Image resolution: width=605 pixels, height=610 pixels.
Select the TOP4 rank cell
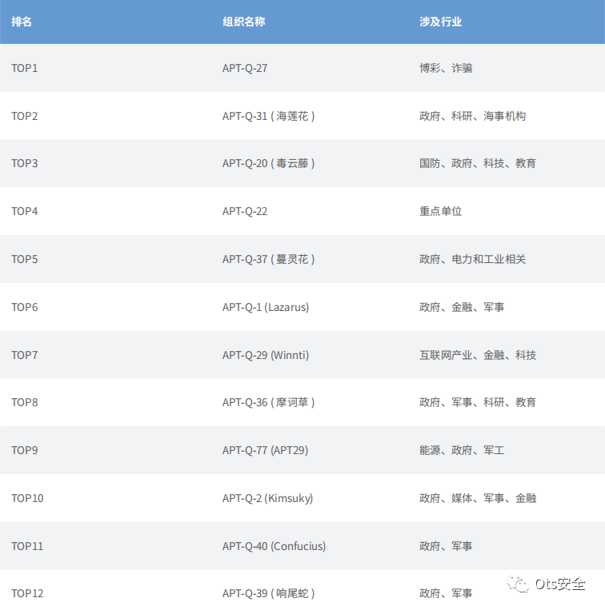click(25, 211)
